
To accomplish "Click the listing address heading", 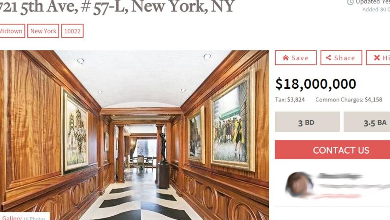I will coord(117,6).
